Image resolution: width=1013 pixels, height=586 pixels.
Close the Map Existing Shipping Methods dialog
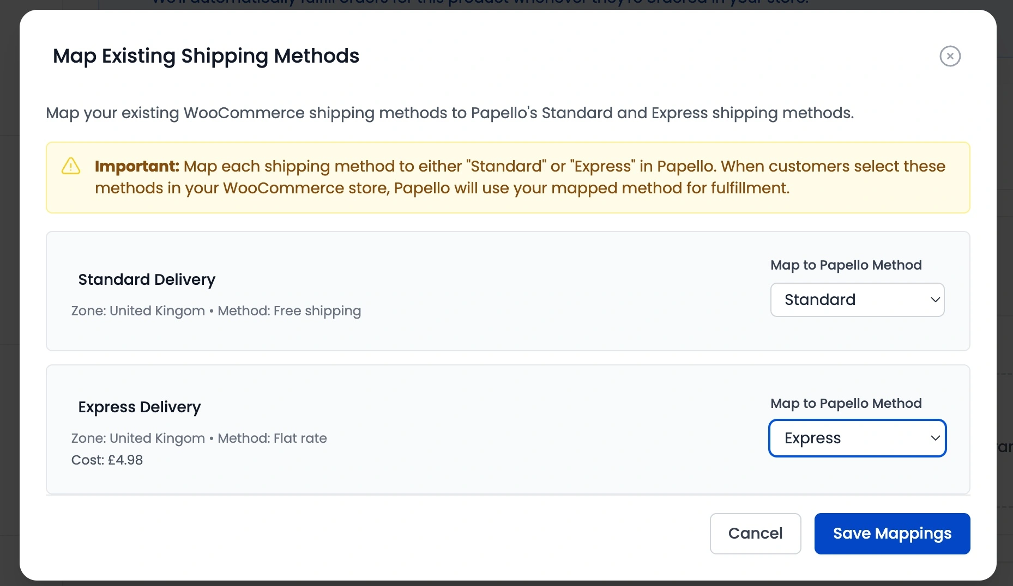pos(950,56)
